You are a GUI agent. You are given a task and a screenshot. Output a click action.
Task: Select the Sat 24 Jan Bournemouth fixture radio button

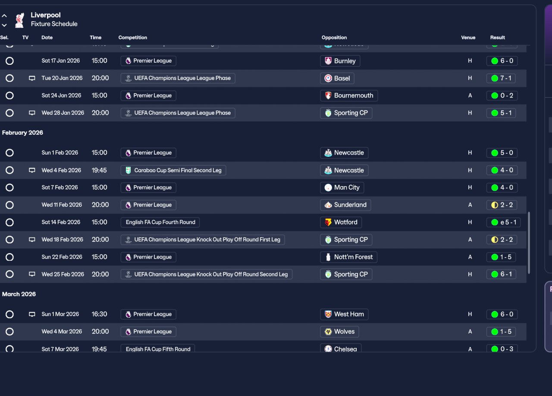9,95
